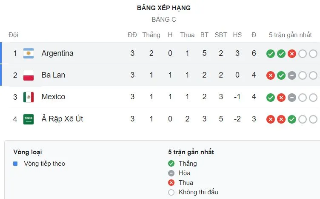Image resolution: width=320 pixels, height=199 pixels.
Task: Click the Saudi Arabia flag icon
Action: (x=29, y=119)
